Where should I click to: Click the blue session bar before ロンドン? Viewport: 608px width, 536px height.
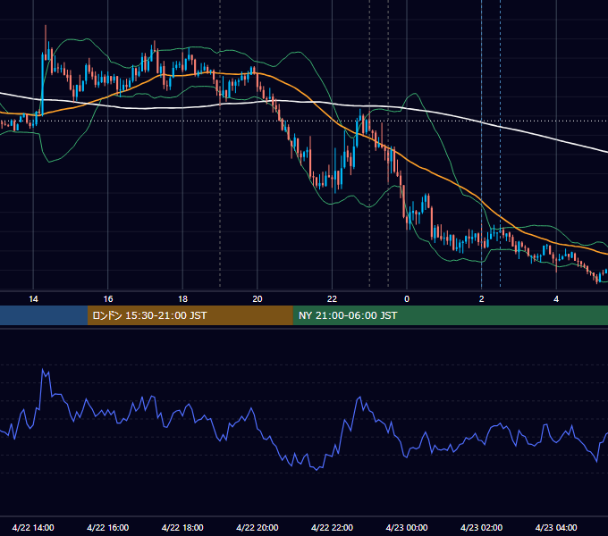coord(44,315)
